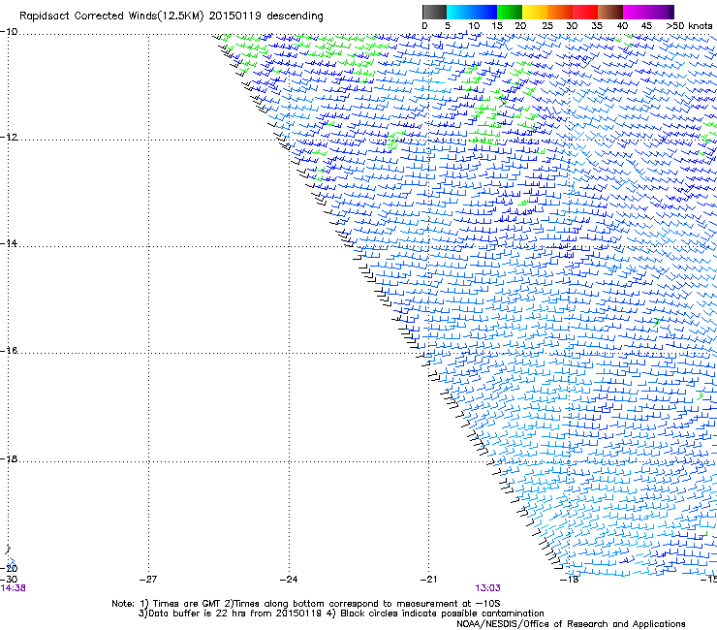Select the brown 35-40 knots legend swatch

610,12
